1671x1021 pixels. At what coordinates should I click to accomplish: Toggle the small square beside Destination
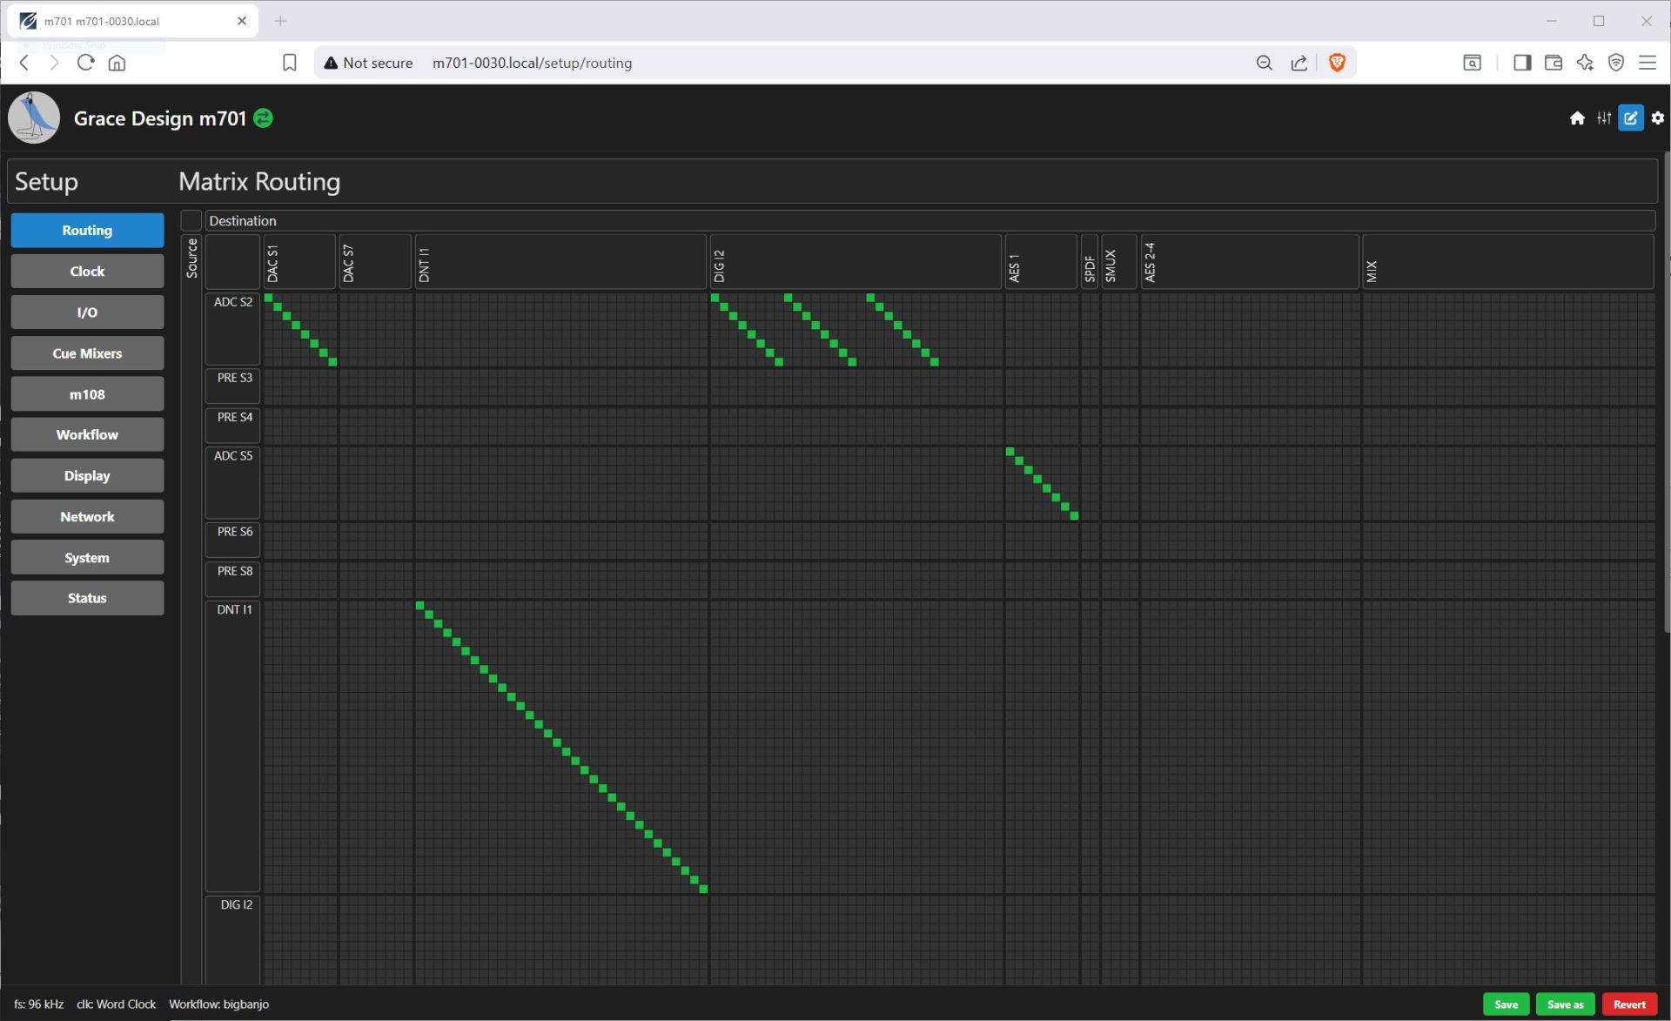coord(191,220)
